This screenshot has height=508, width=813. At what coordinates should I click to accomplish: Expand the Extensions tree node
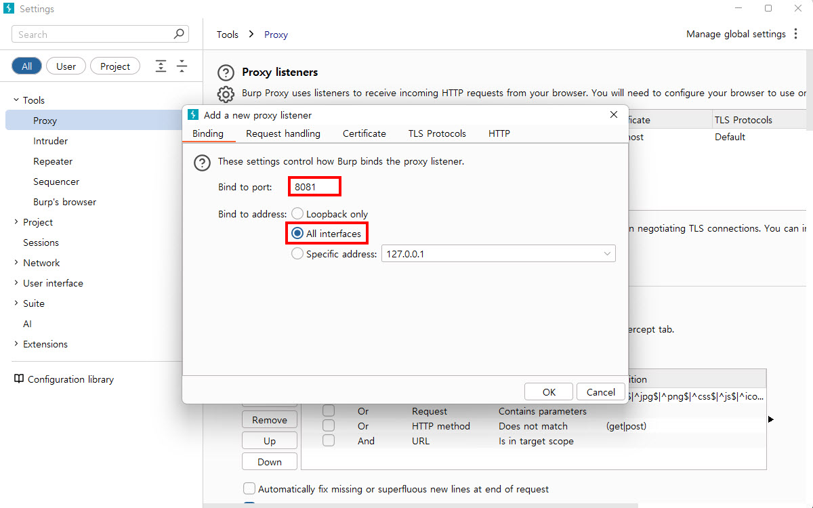coord(16,343)
